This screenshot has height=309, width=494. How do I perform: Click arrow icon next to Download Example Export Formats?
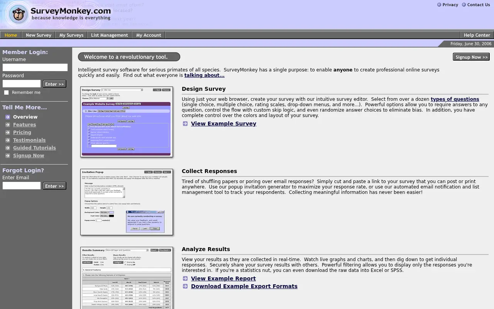click(x=185, y=286)
